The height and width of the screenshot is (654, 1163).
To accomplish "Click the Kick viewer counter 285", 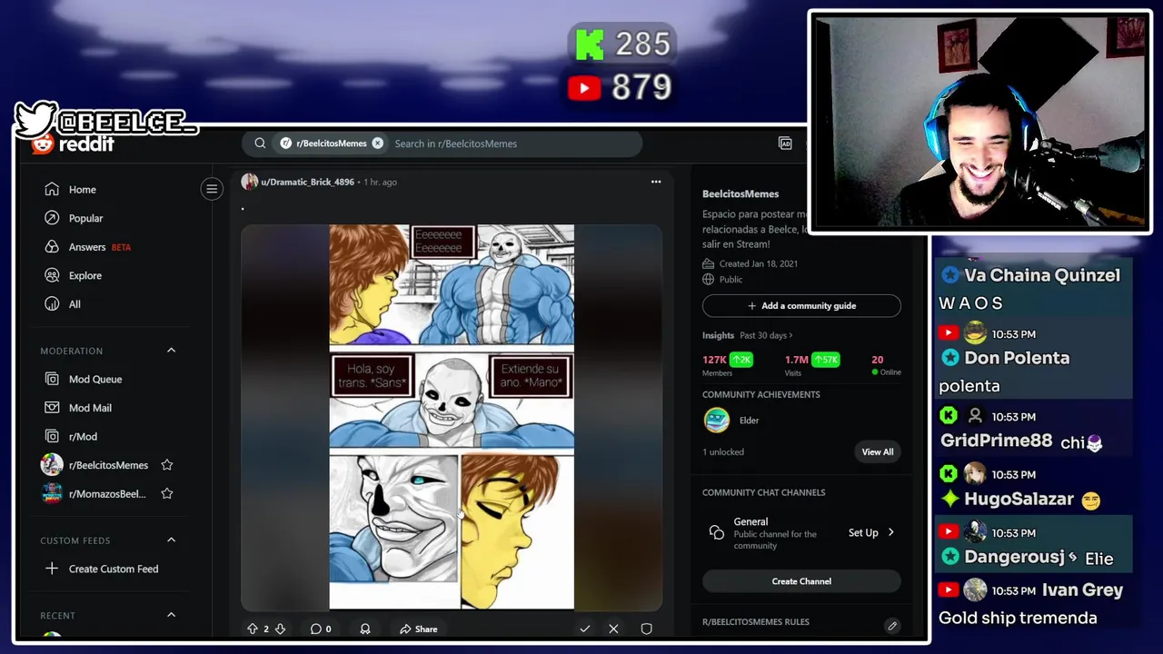I will tap(623, 45).
